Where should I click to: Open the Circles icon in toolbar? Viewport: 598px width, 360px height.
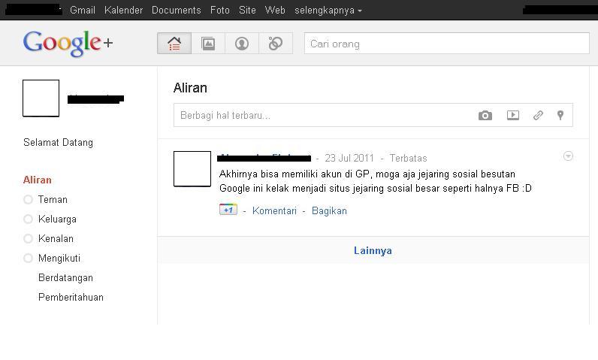coord(276,44)
